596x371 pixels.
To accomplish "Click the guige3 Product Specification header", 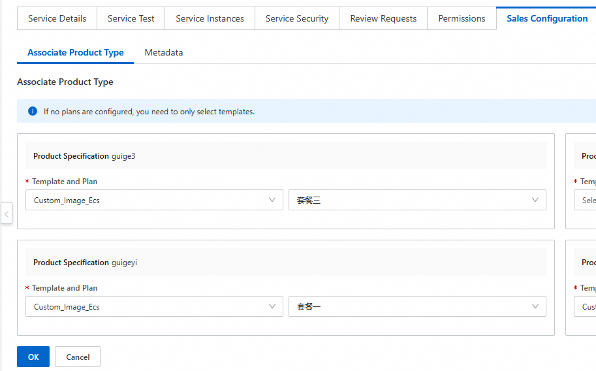I will 85,156.
